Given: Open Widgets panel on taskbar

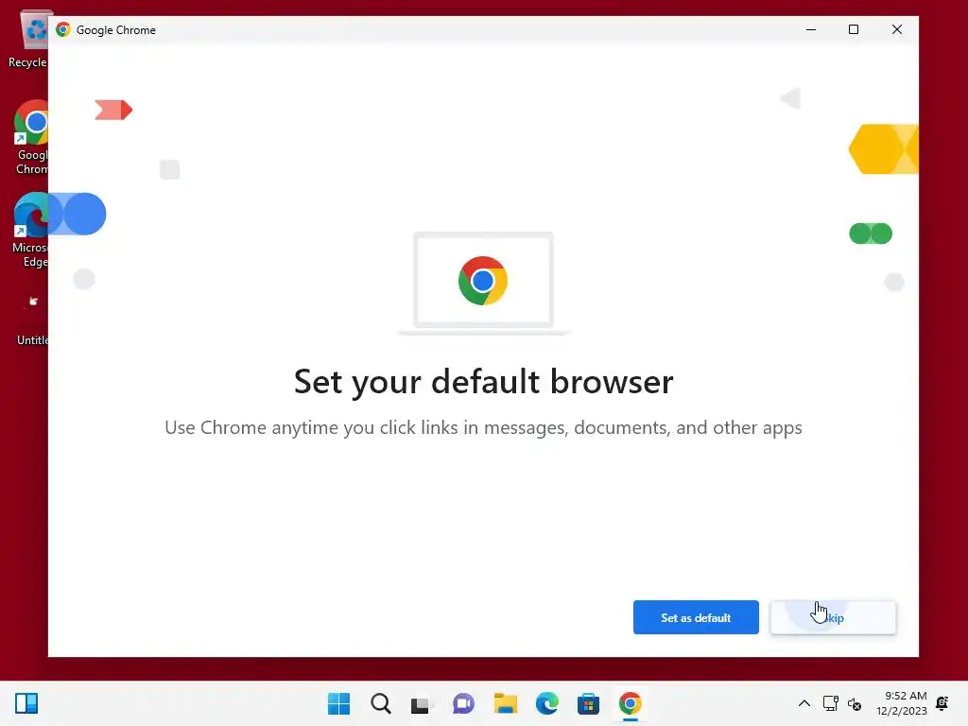Looking at the screenshot, I should point(26,703).
